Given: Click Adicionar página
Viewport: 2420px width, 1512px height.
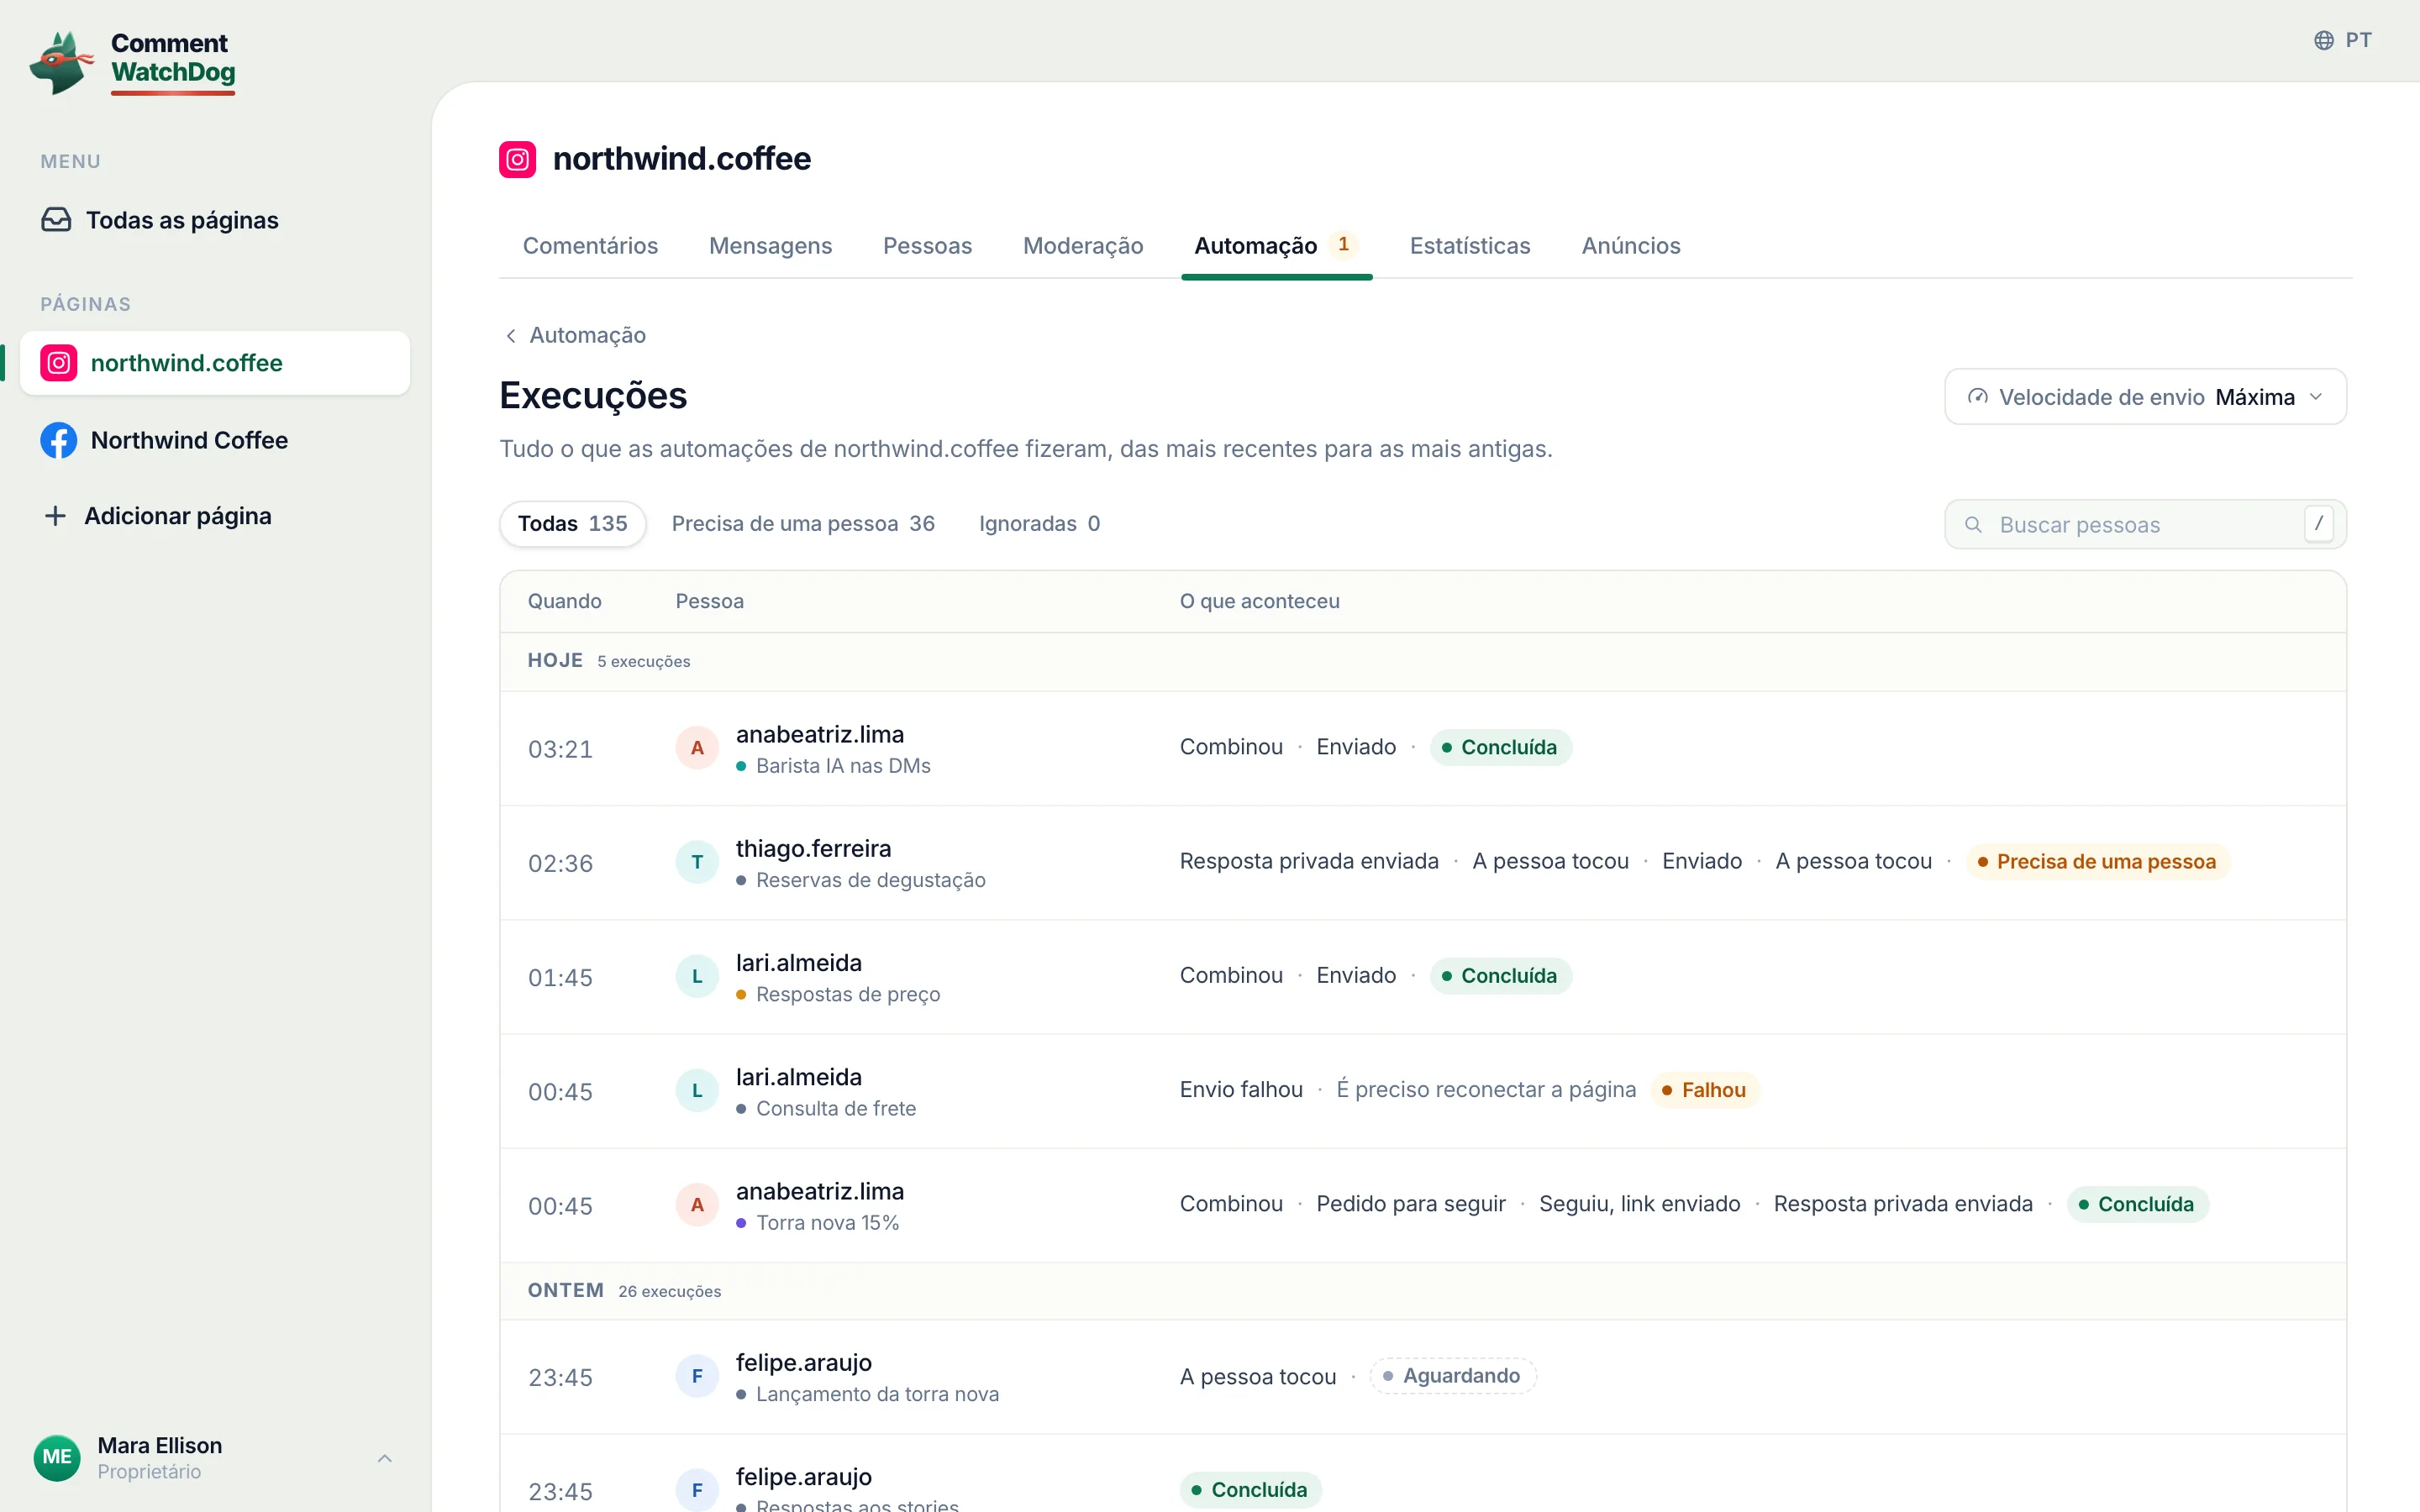Looking at the screenshot, I should (215, 516).
